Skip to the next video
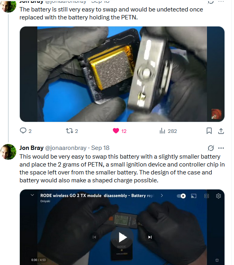 pos(150,237)
